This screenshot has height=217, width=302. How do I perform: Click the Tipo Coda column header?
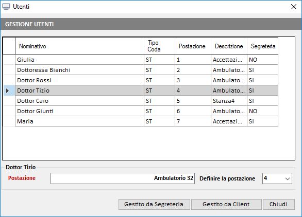pos(159,46)
